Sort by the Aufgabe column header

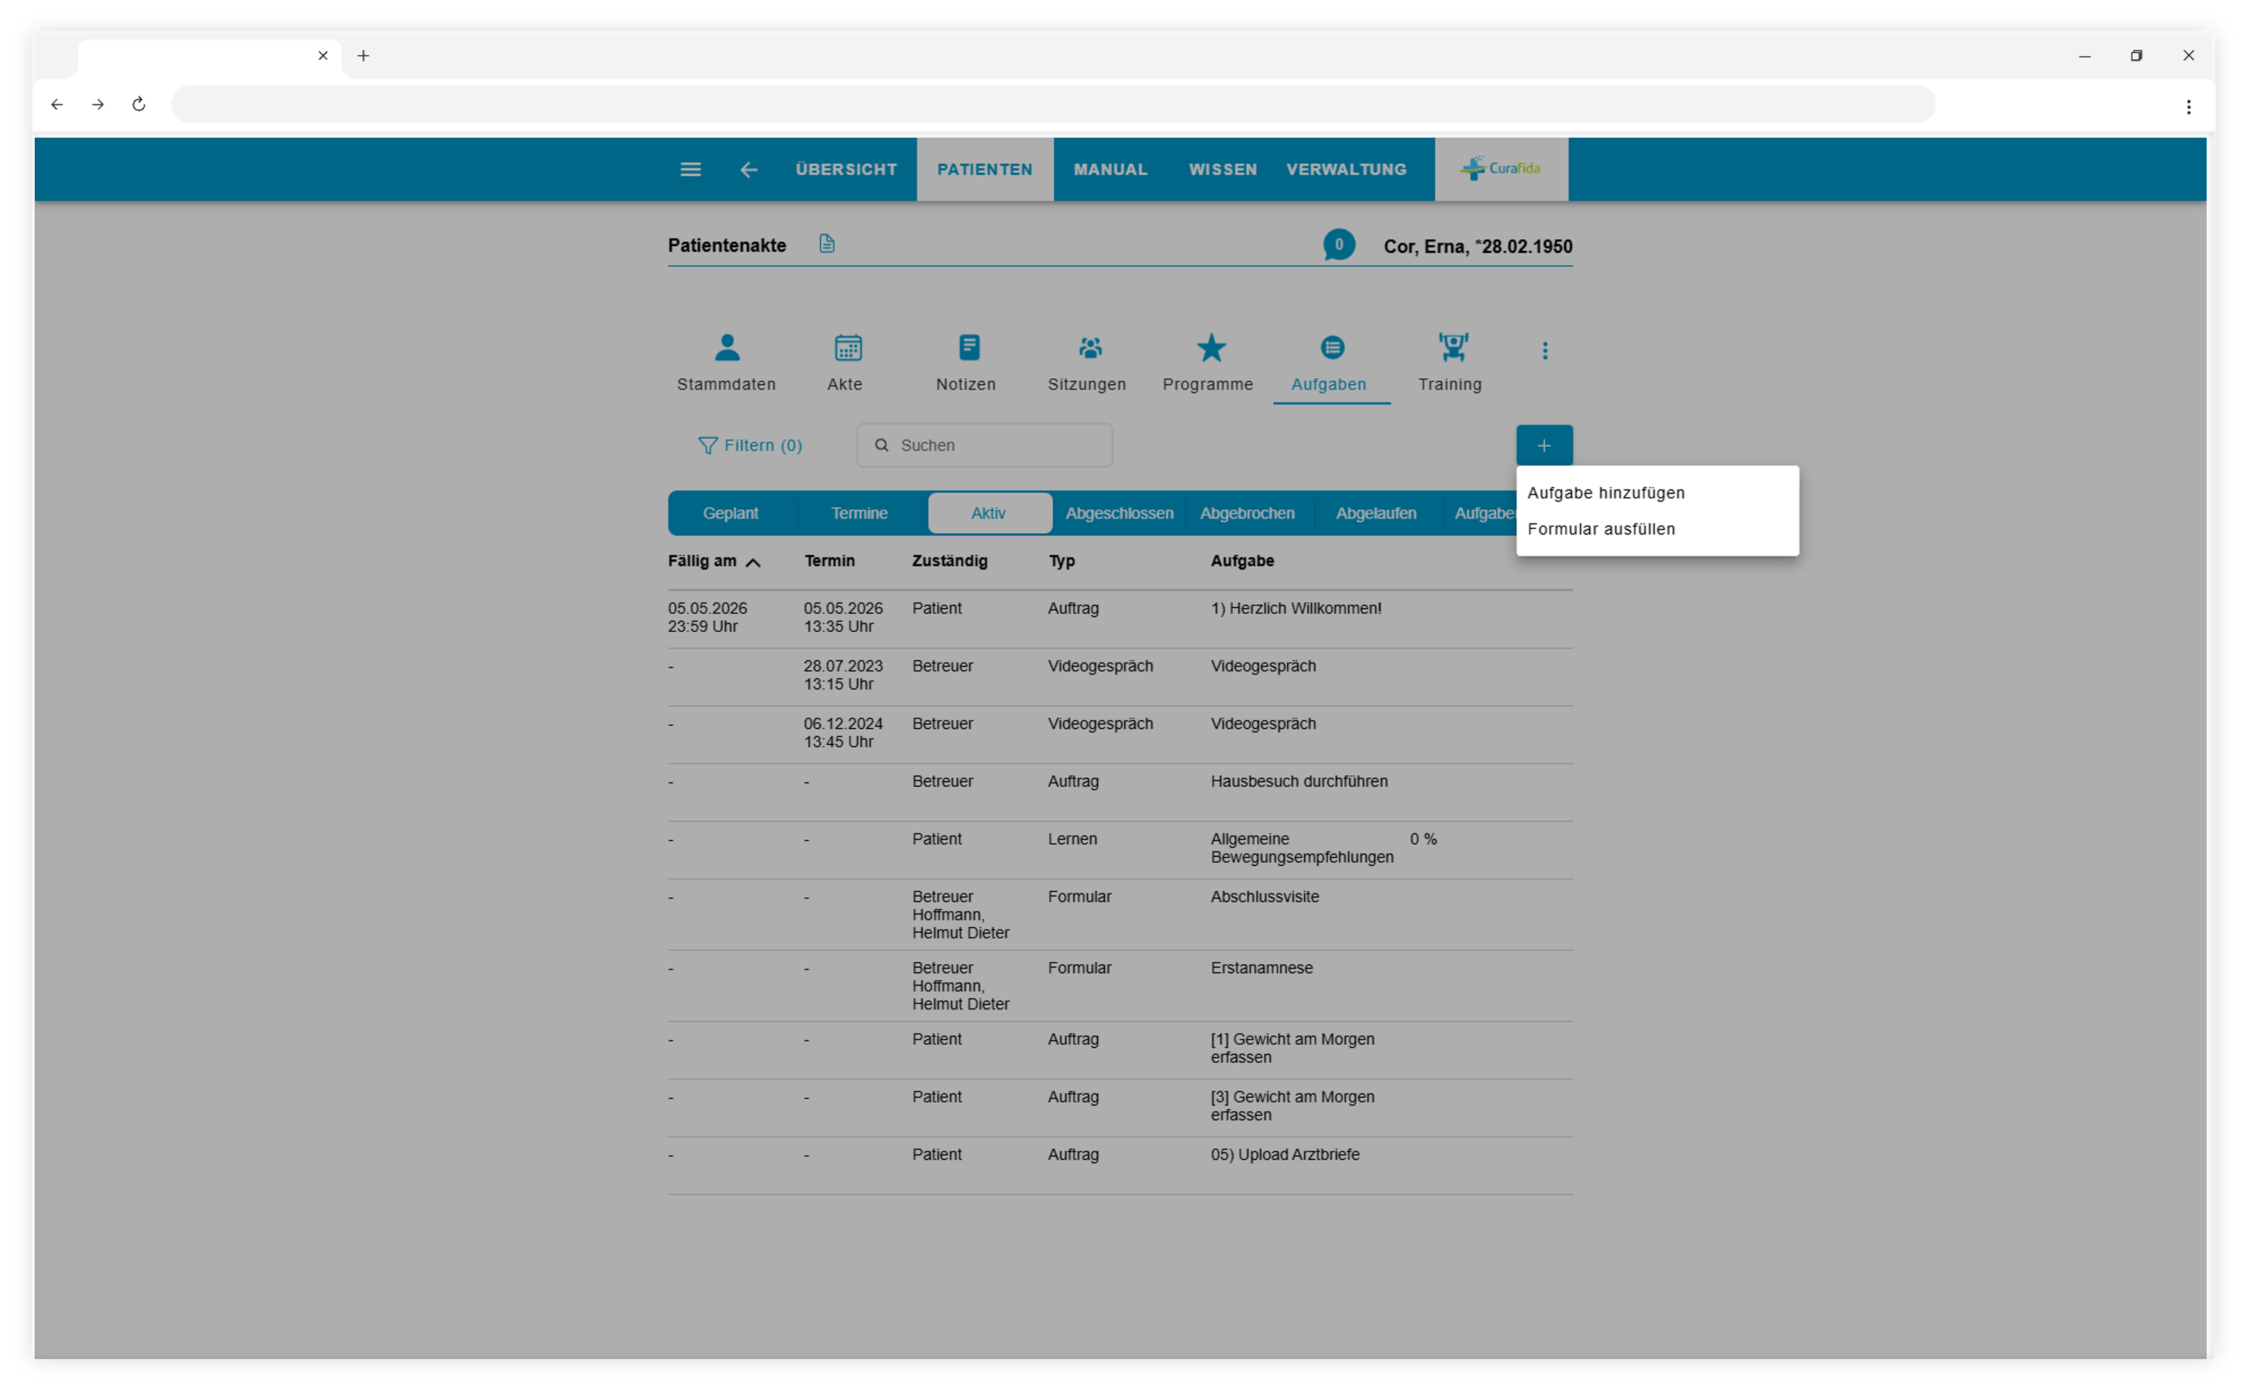1242,561
